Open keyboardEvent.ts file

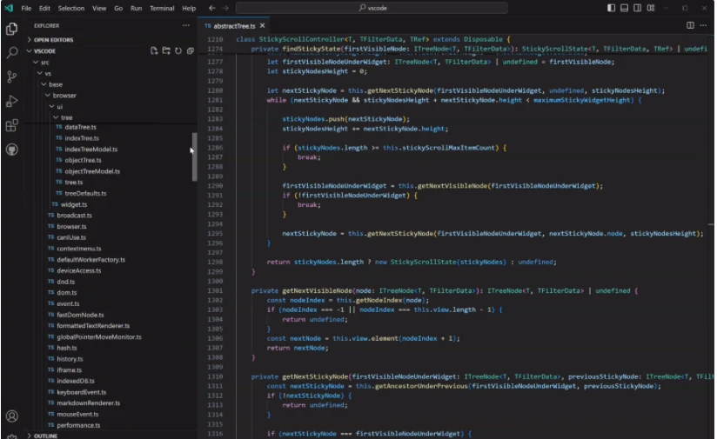click(x=82, y=392)
